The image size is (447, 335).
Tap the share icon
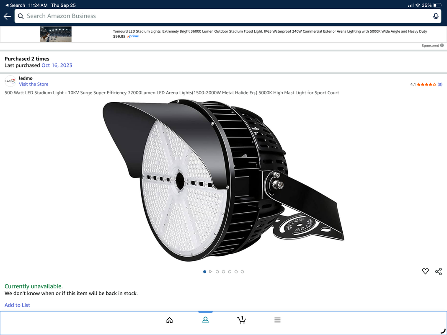(x=438, y=271)
